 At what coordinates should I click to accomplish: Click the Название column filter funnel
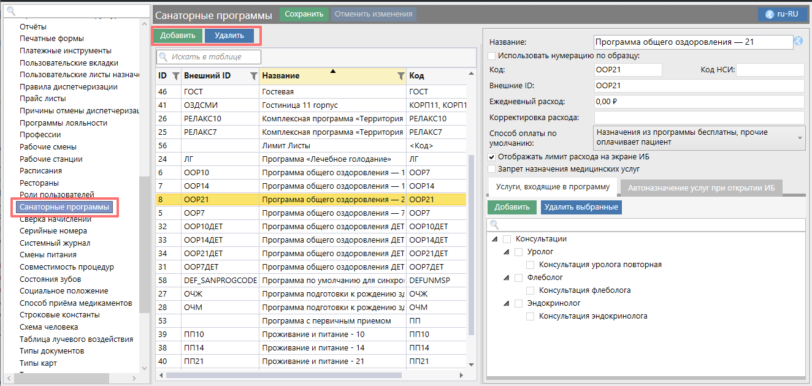point(400,76)
